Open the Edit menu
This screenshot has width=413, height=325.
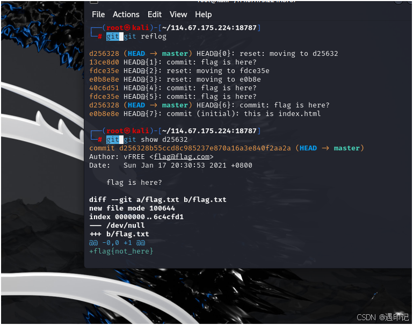pyautogui.click(x=155, y=15)
